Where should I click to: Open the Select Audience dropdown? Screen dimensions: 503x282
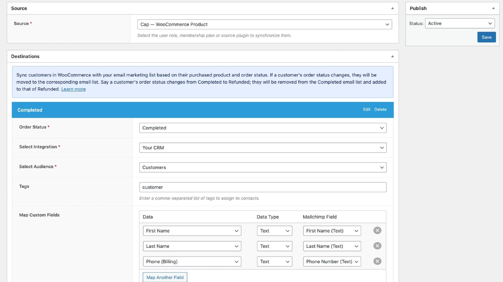(x=263, y=167)
